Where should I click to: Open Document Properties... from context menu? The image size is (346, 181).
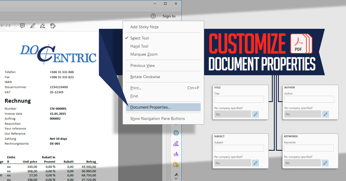pos(163,107)
